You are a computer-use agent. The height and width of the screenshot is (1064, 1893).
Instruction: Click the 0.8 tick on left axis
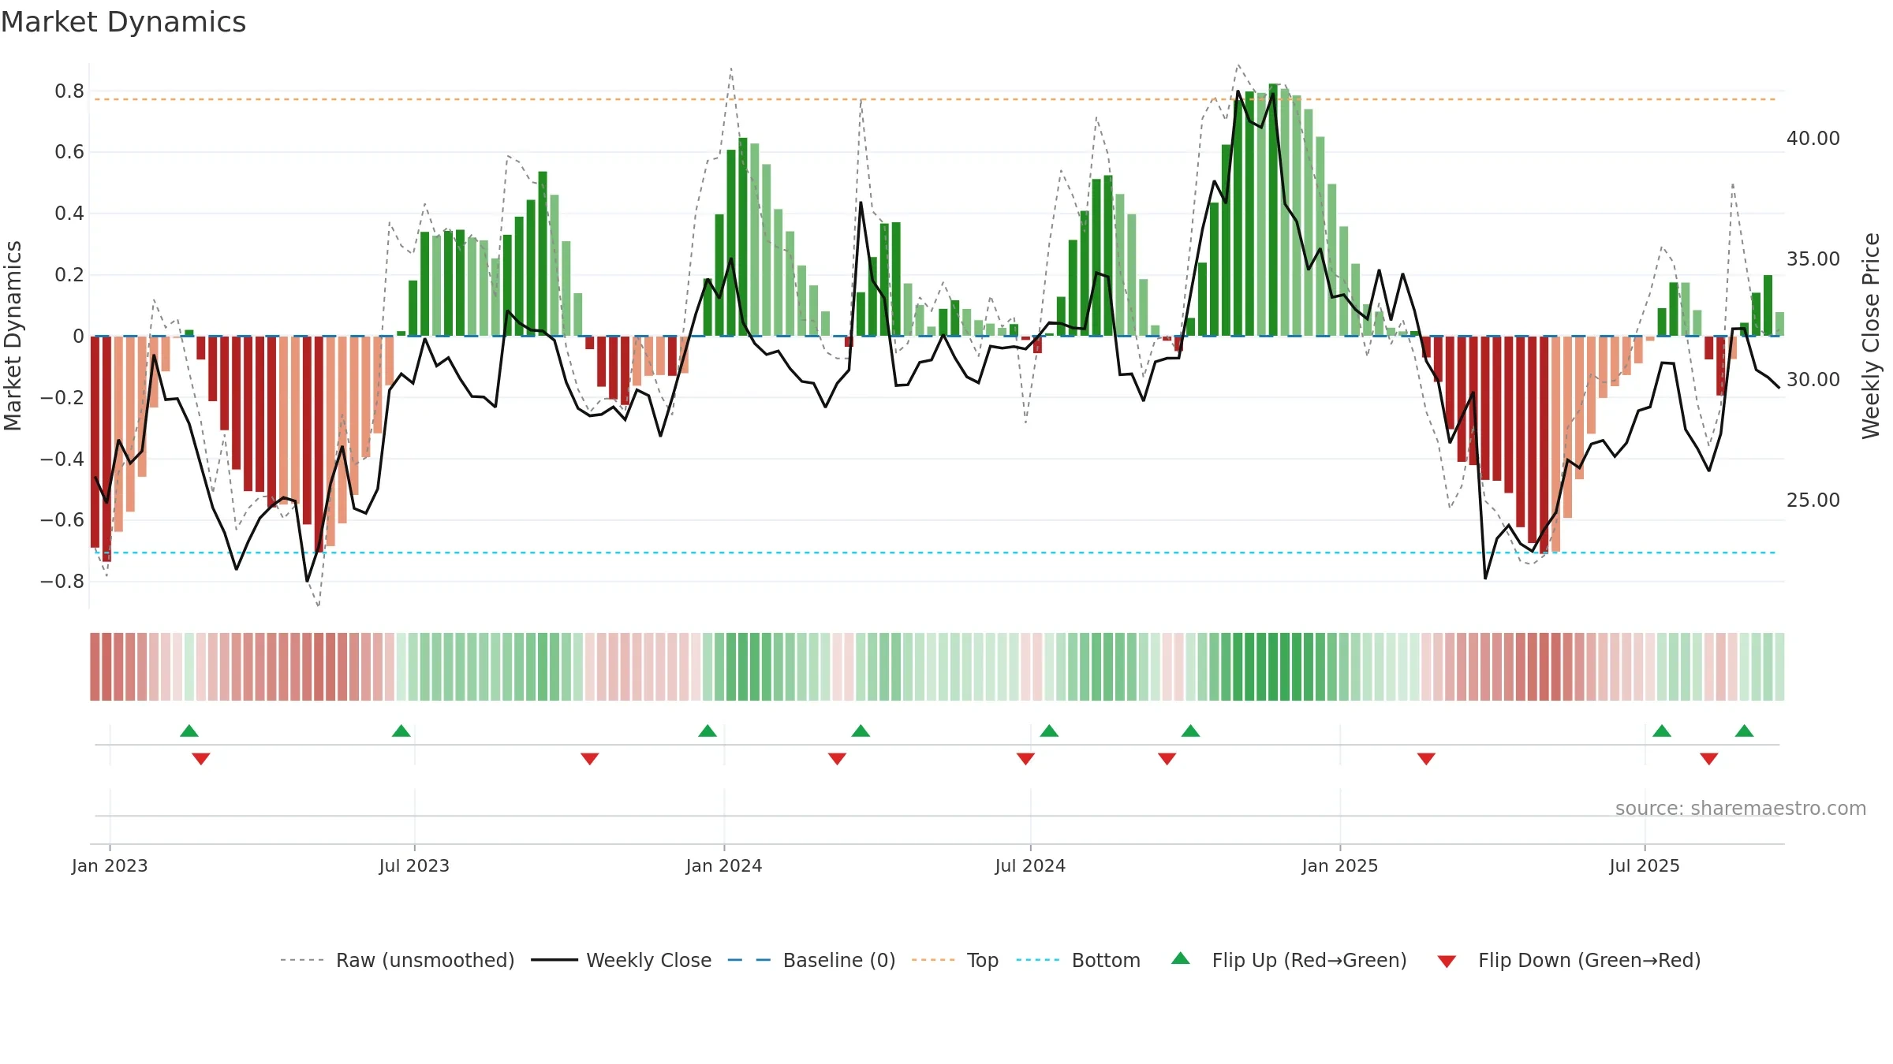(x=69, y=91)
